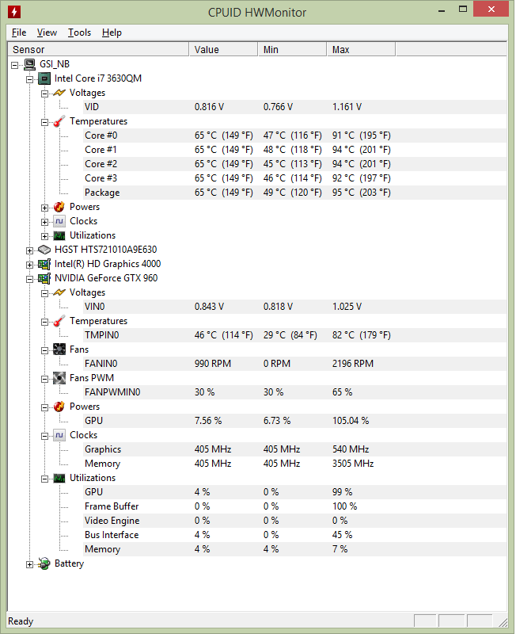Expand the HGST HTS721010A9E630 node
This screenshot has width=516, height=634.
[x=29, y=250]
